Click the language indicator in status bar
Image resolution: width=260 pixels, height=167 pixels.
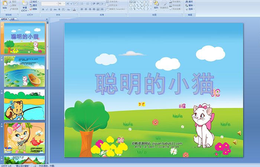[x=47, y=166]
